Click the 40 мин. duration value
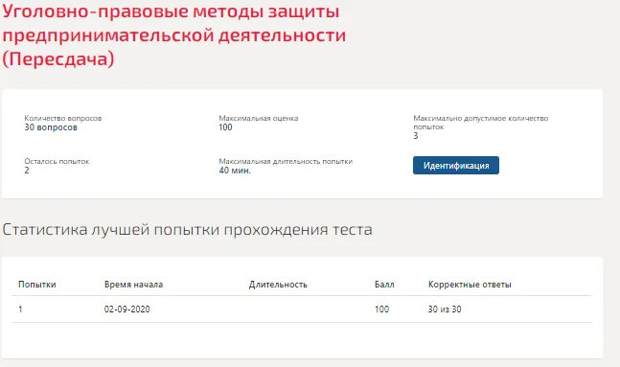Screen dimensions: 620x367 (x=235, y=171)
